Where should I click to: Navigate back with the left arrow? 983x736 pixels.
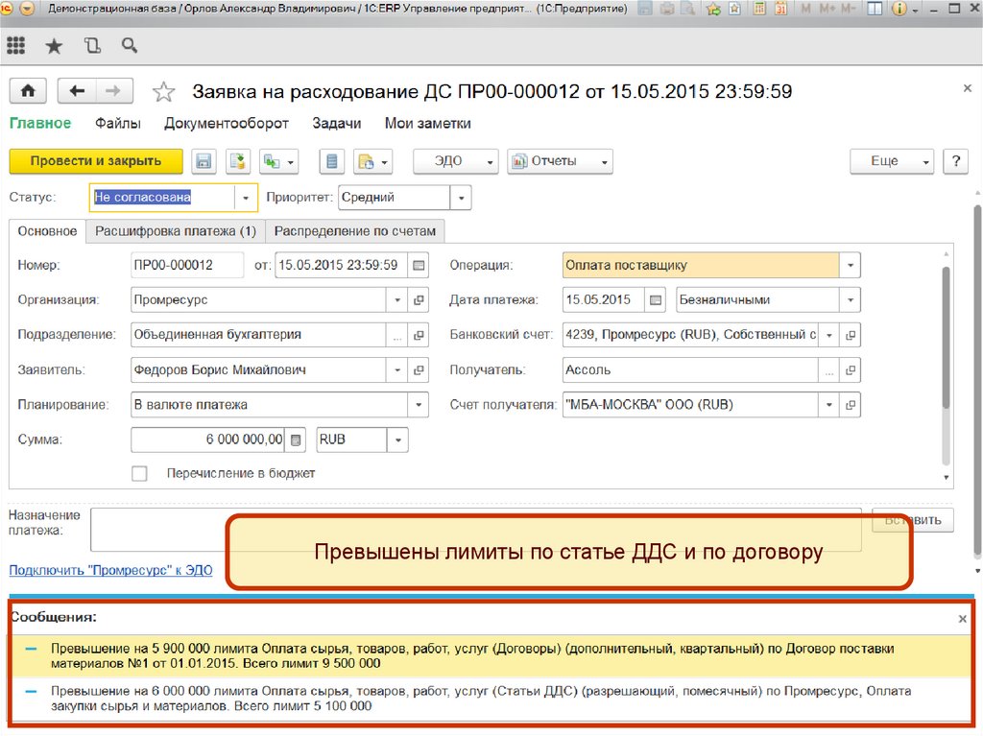[x=77, y=91]
